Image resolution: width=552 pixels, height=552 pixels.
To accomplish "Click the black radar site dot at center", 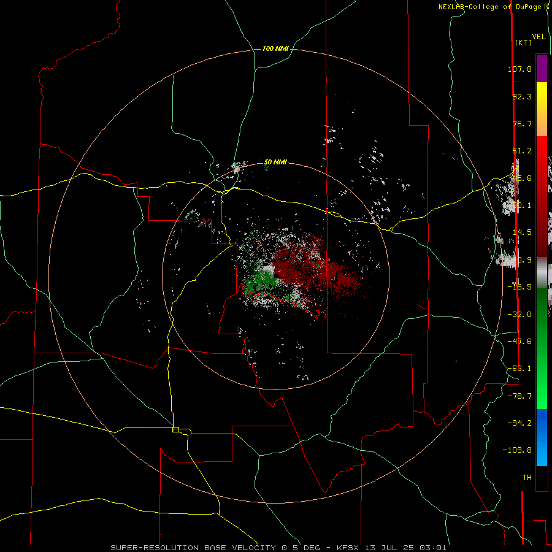I will (x=276, y=275).
